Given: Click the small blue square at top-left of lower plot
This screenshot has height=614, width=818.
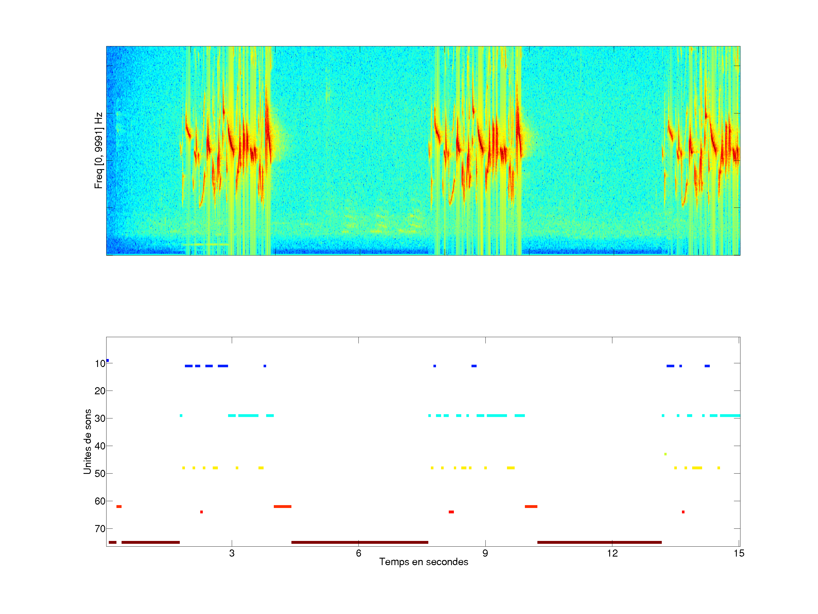Looking at the screenshot, I should (x=107, y=360).
